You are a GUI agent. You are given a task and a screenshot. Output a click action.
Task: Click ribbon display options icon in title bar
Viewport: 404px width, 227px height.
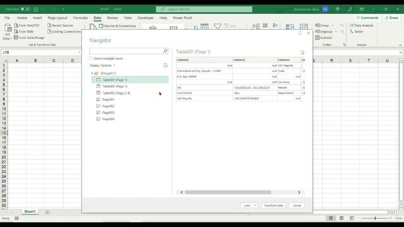pyautogui.click(x=362, y=9)
